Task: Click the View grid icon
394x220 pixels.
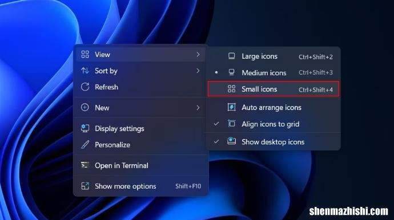Action: click(x=85, y=54)
